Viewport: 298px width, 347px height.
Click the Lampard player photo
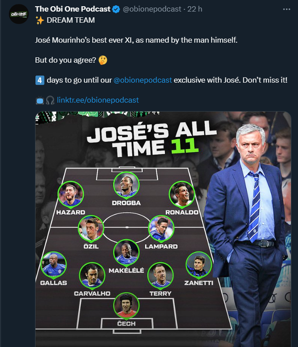pos(161,229)
